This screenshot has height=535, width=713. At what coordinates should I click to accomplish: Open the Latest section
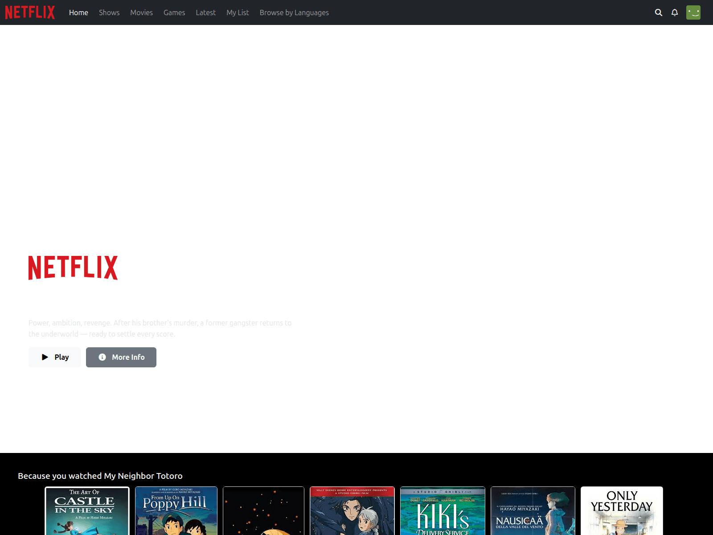(x=205, y=12)
